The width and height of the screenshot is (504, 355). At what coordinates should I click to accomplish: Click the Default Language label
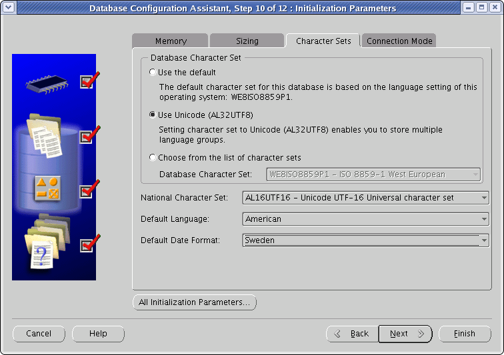tap(175, 219)
